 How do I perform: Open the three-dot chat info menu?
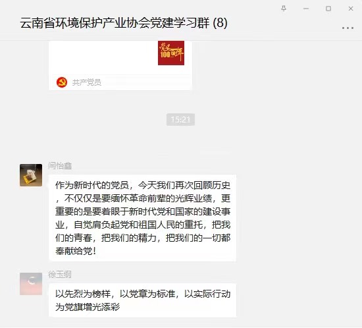point(348,28)
